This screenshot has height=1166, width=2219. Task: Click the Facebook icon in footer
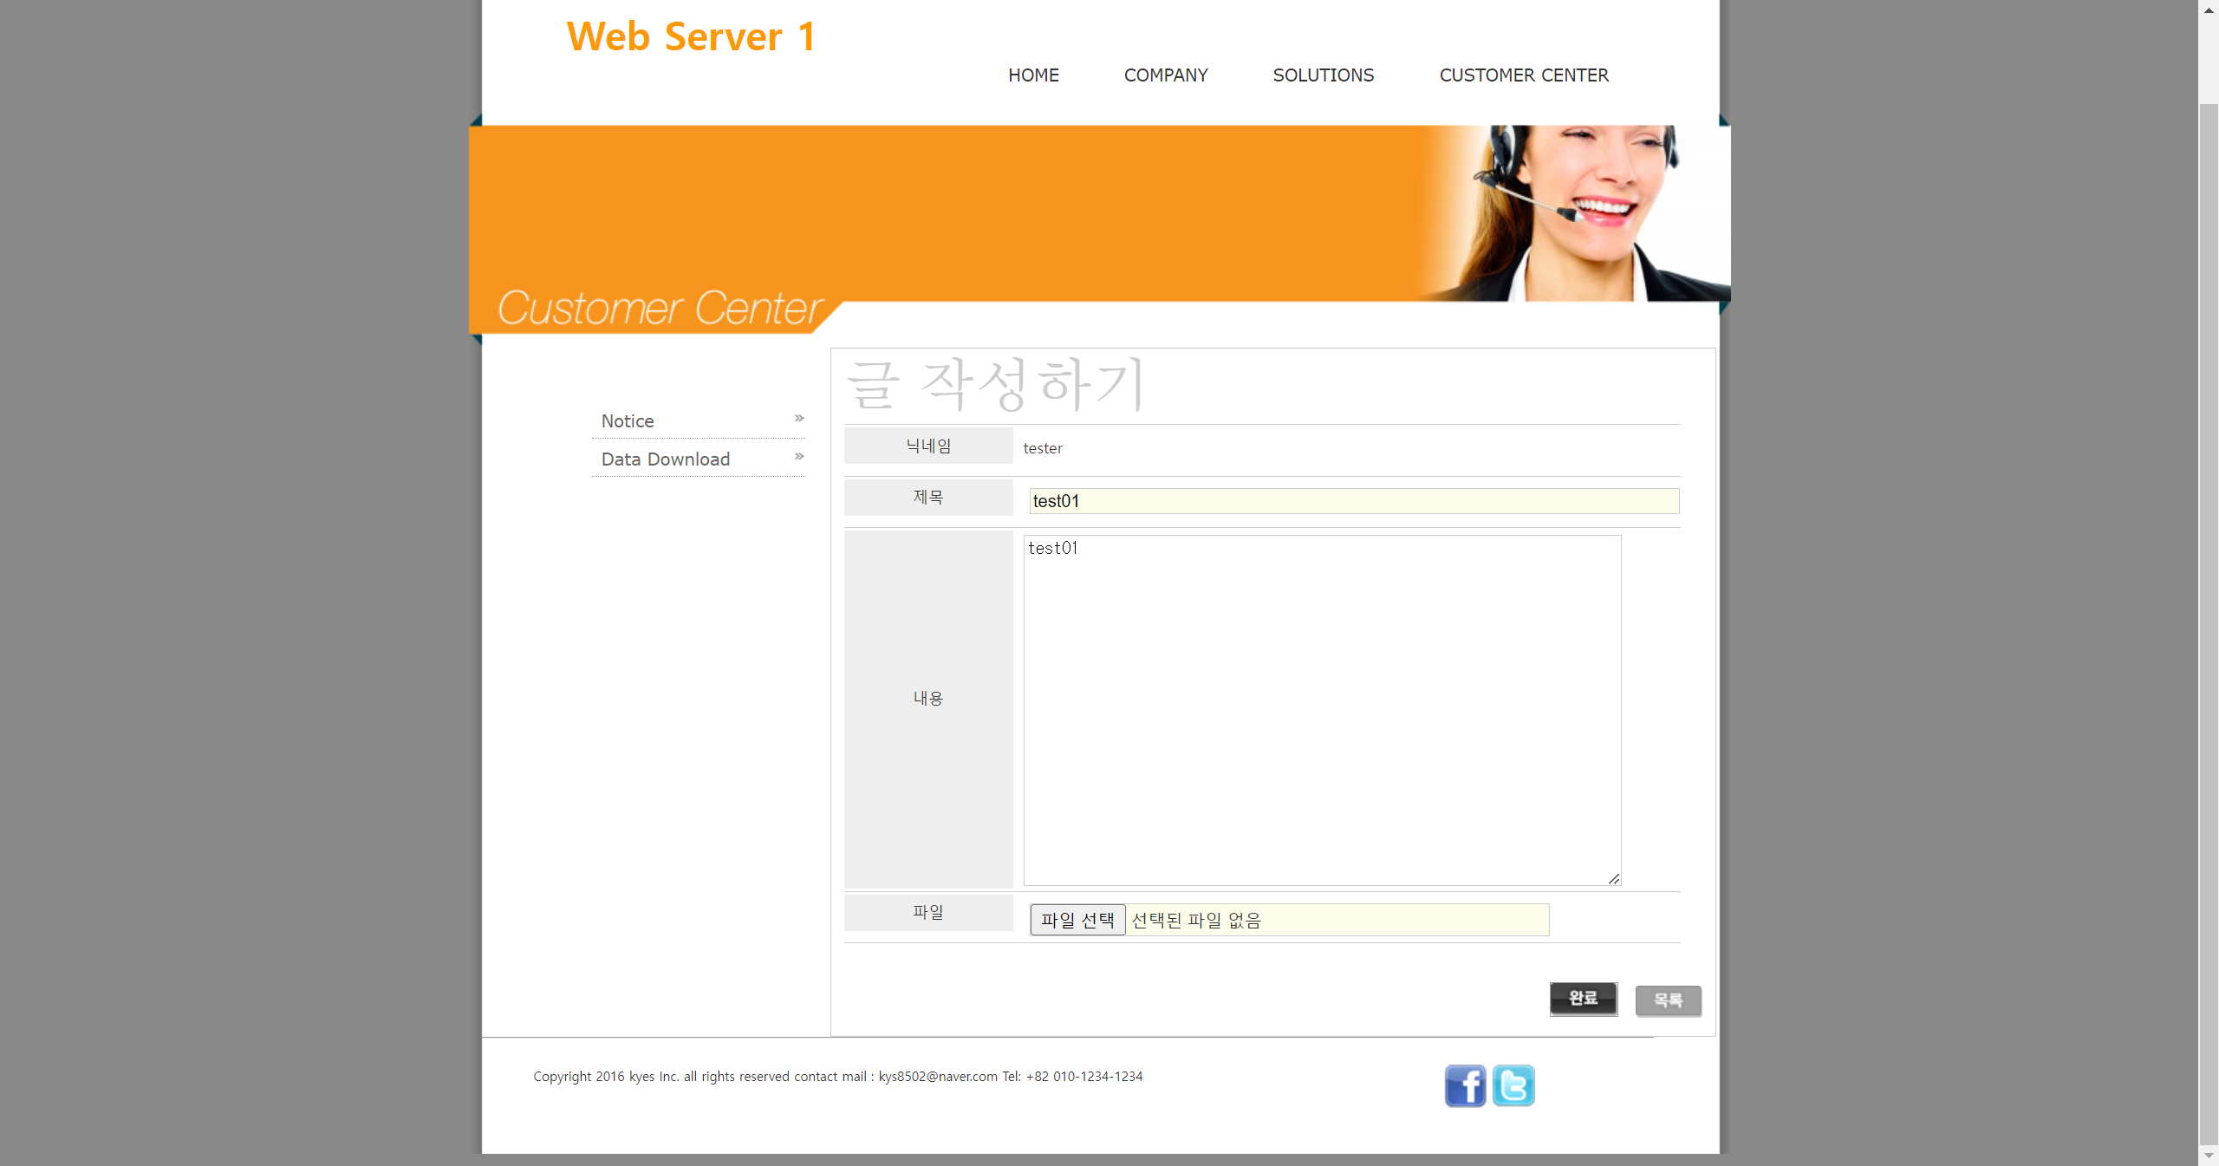point(1465,1085)
